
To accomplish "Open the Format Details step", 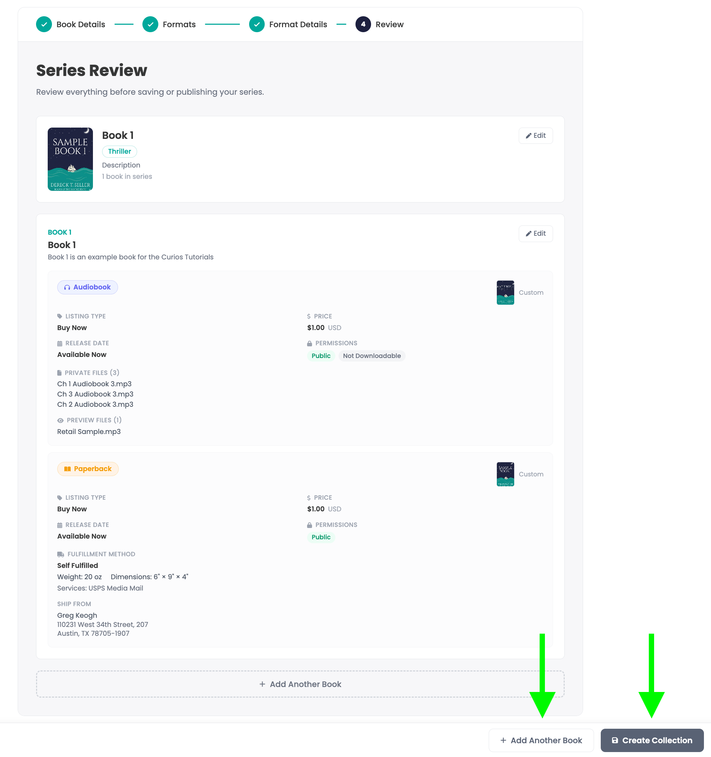I will coord(288,24).
